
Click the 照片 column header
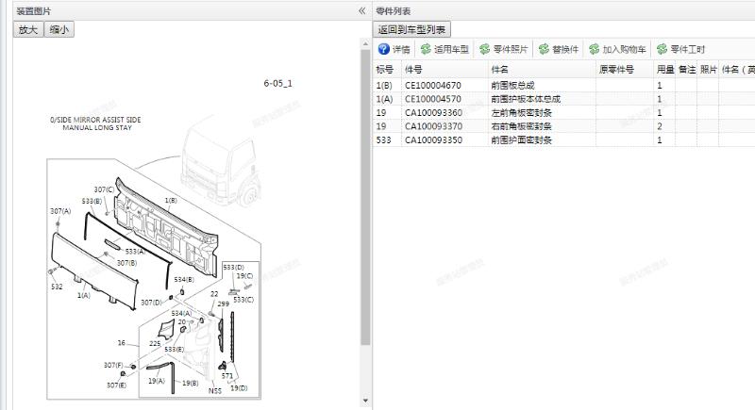click(708, 70)
